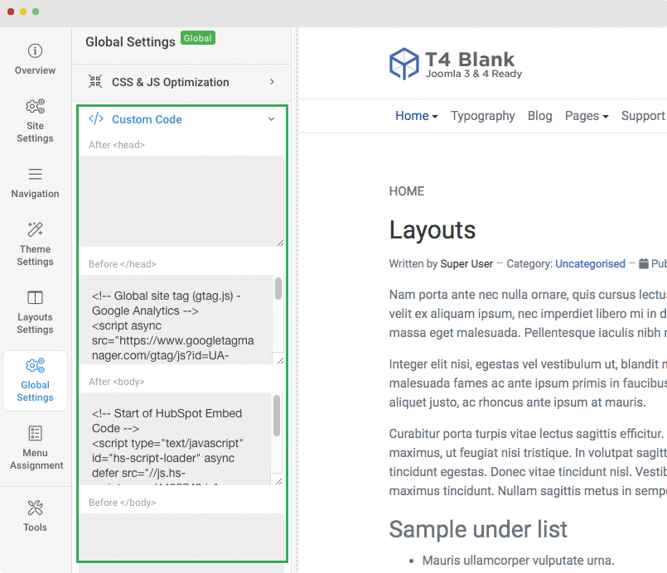
Task: Open Site Settings gears icon
Action: (35, 107)
